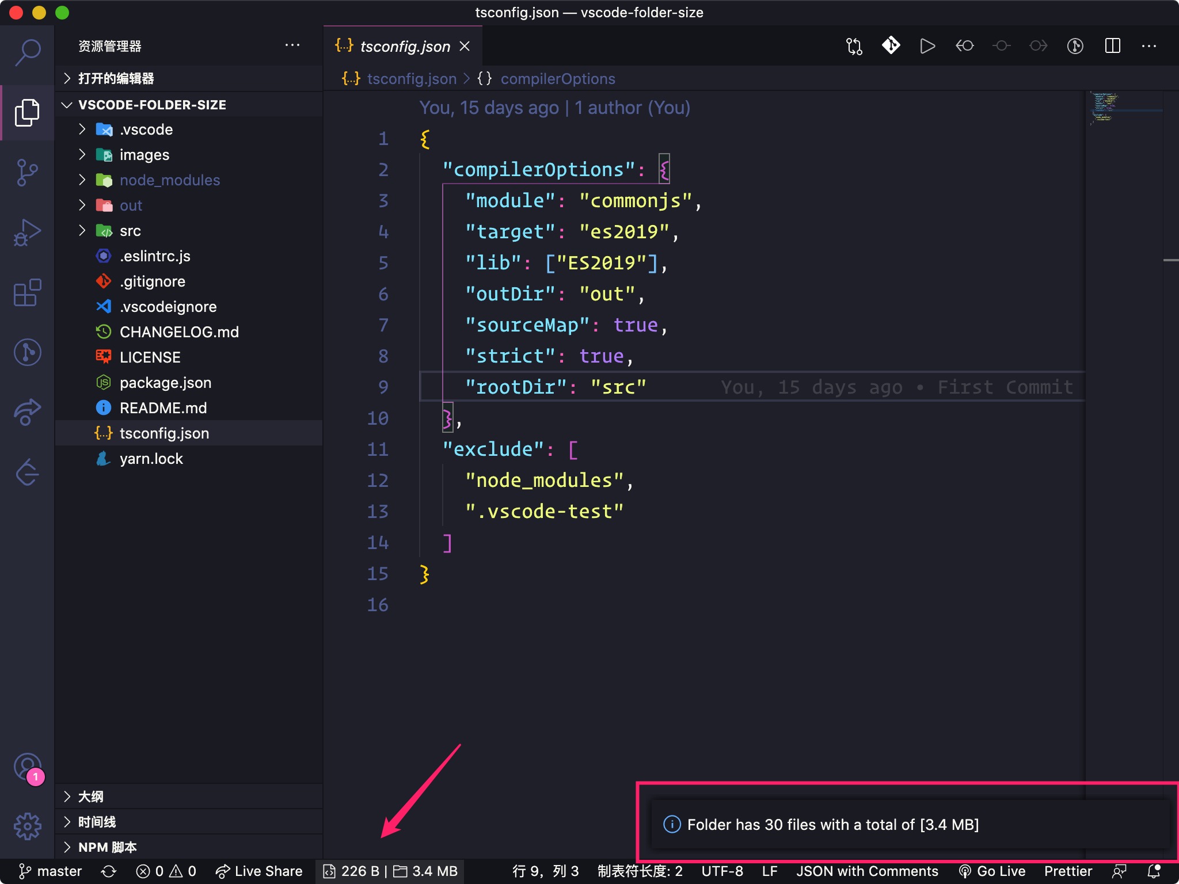Open explorer panel more actions menu

coord(292,45)
